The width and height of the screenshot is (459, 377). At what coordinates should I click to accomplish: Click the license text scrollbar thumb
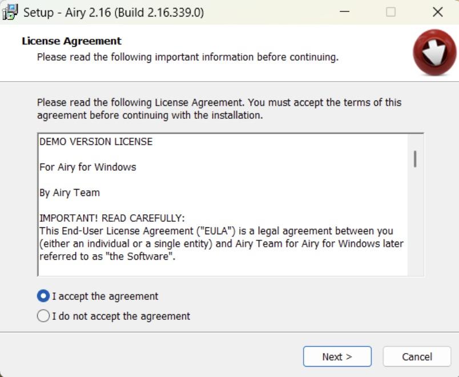(x=415, y=159)
